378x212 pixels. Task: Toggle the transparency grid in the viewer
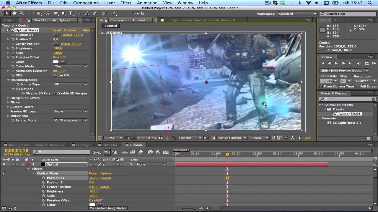point(213,138)
